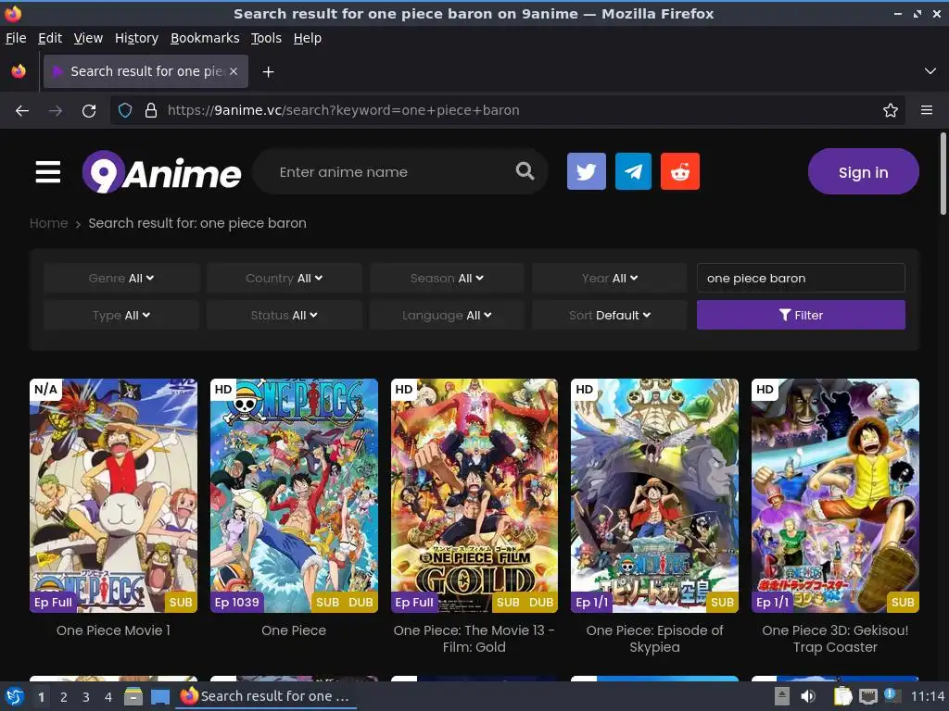Open a new tab with plus icon

click(268, 72)
